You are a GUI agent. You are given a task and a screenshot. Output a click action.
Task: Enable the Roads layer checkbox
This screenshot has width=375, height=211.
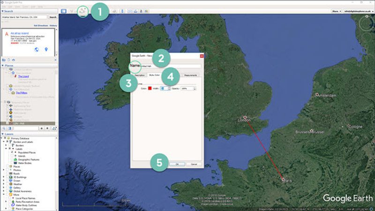coord(7,173)
